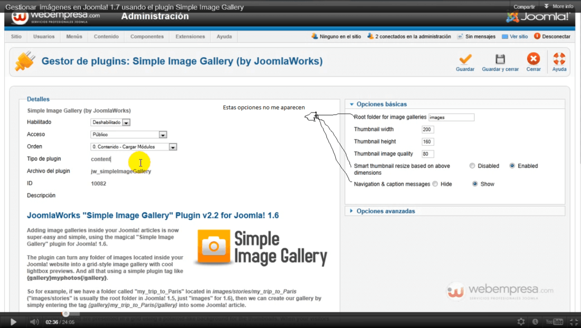The width and height of the screenshot is (581, 328).
Task: Click the red Cerrar icon
Action: click(x=533, y=59)
